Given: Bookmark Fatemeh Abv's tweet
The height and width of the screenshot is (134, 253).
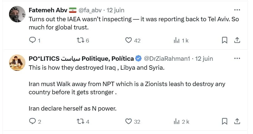Looking at the screenshot, I should [225, 40].
